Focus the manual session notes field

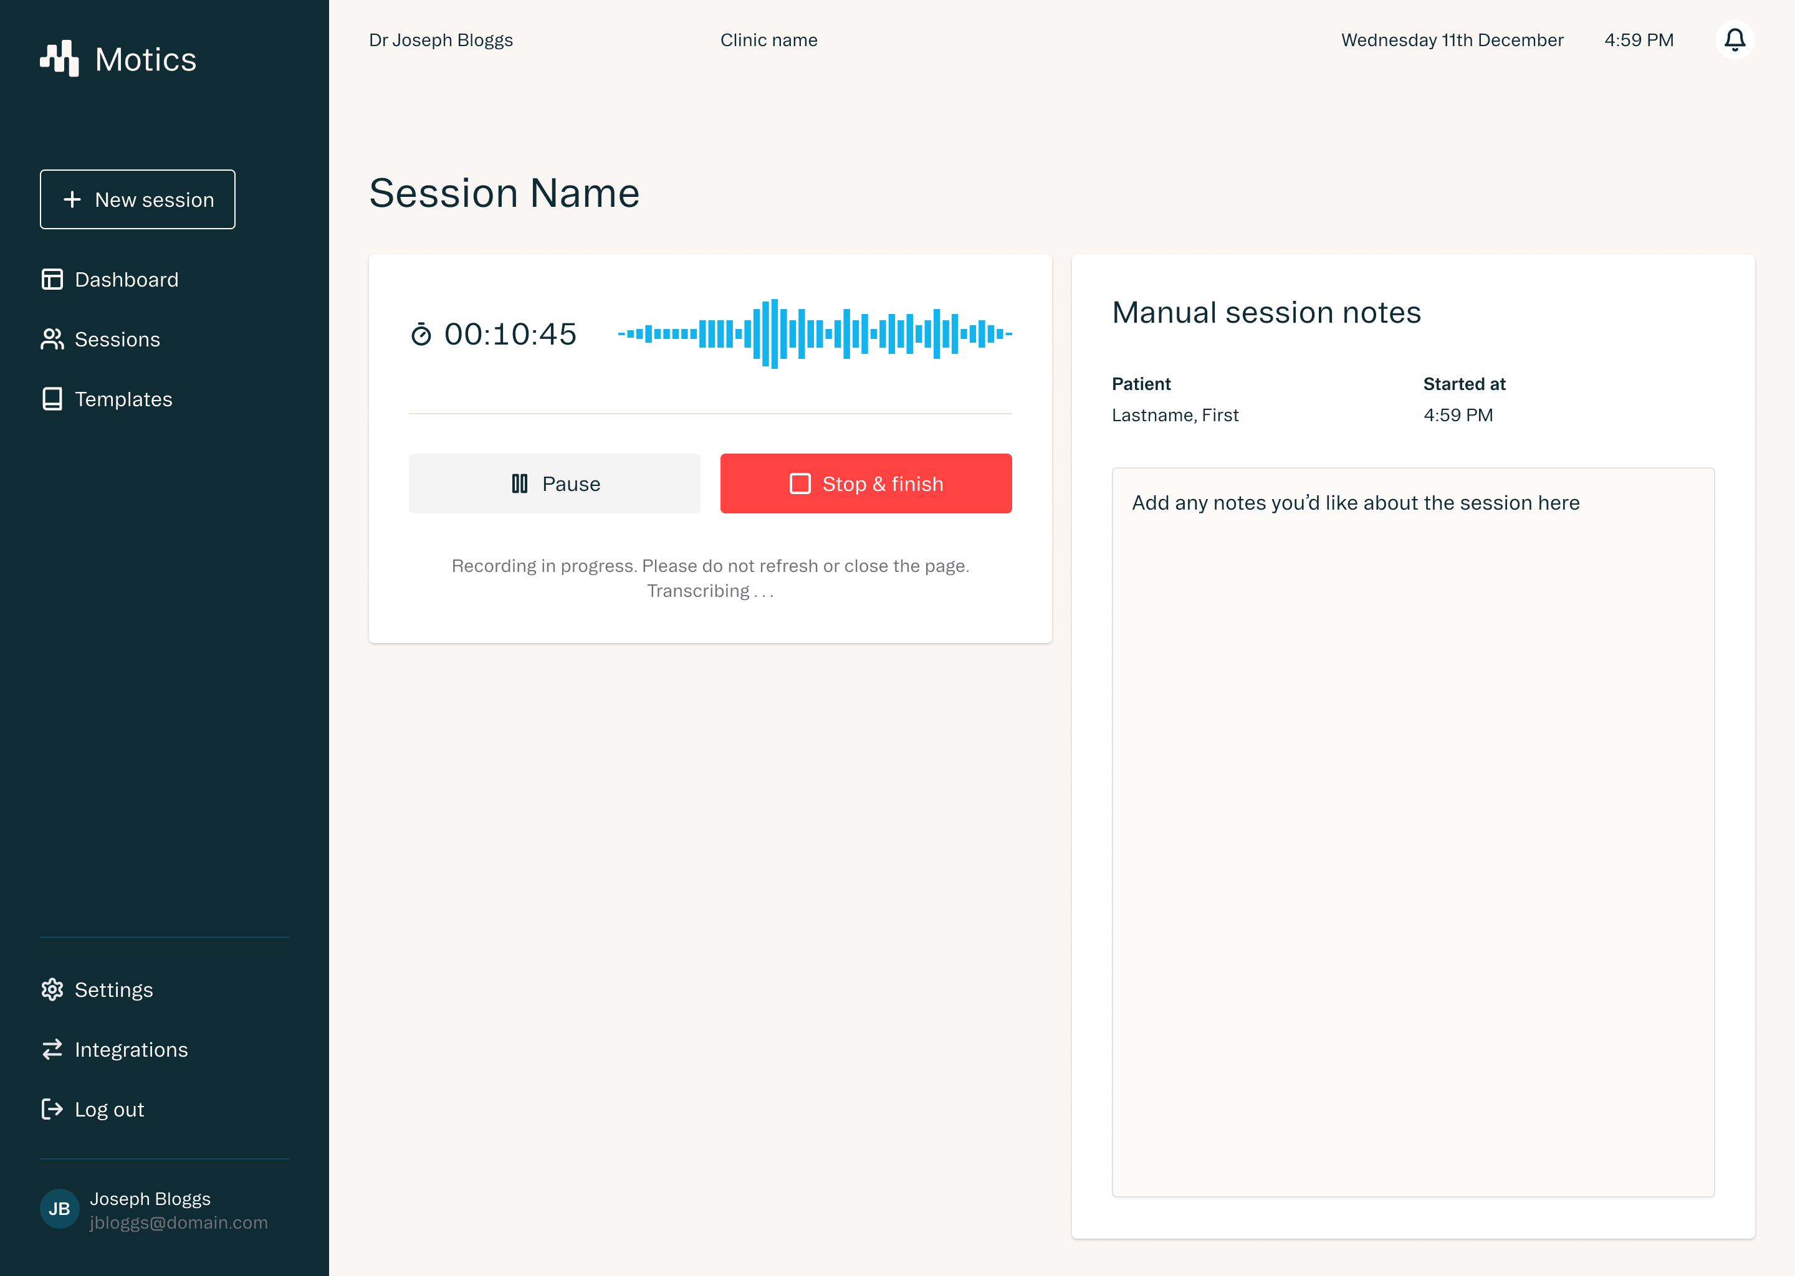1412,833
